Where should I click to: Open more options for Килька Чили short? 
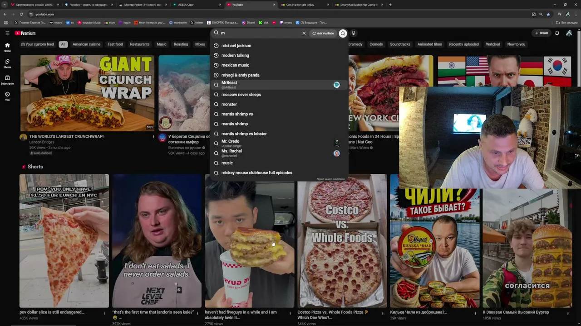[x=475, y=313]
